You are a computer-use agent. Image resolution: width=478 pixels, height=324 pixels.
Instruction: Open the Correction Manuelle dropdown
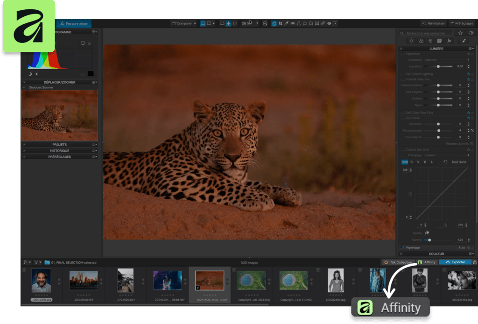coord(447,60)
